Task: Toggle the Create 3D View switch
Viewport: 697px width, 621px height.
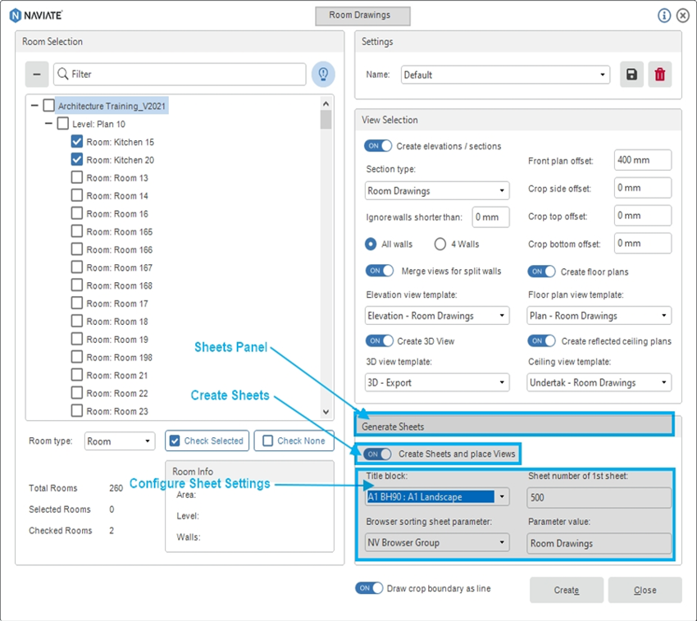Action: [380, 340]
